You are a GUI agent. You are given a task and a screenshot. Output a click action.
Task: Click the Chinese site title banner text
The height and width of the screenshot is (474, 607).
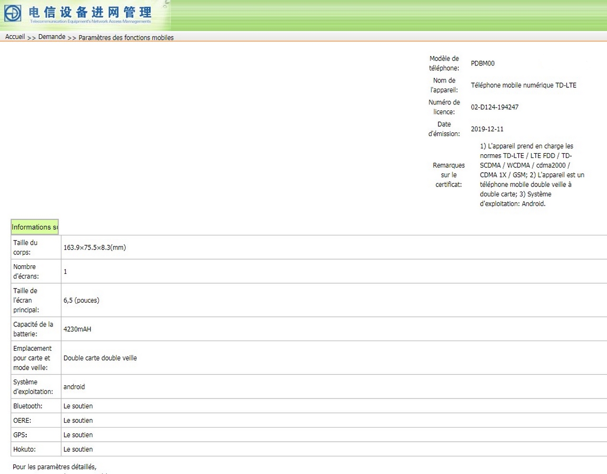(x=90, y=12)
